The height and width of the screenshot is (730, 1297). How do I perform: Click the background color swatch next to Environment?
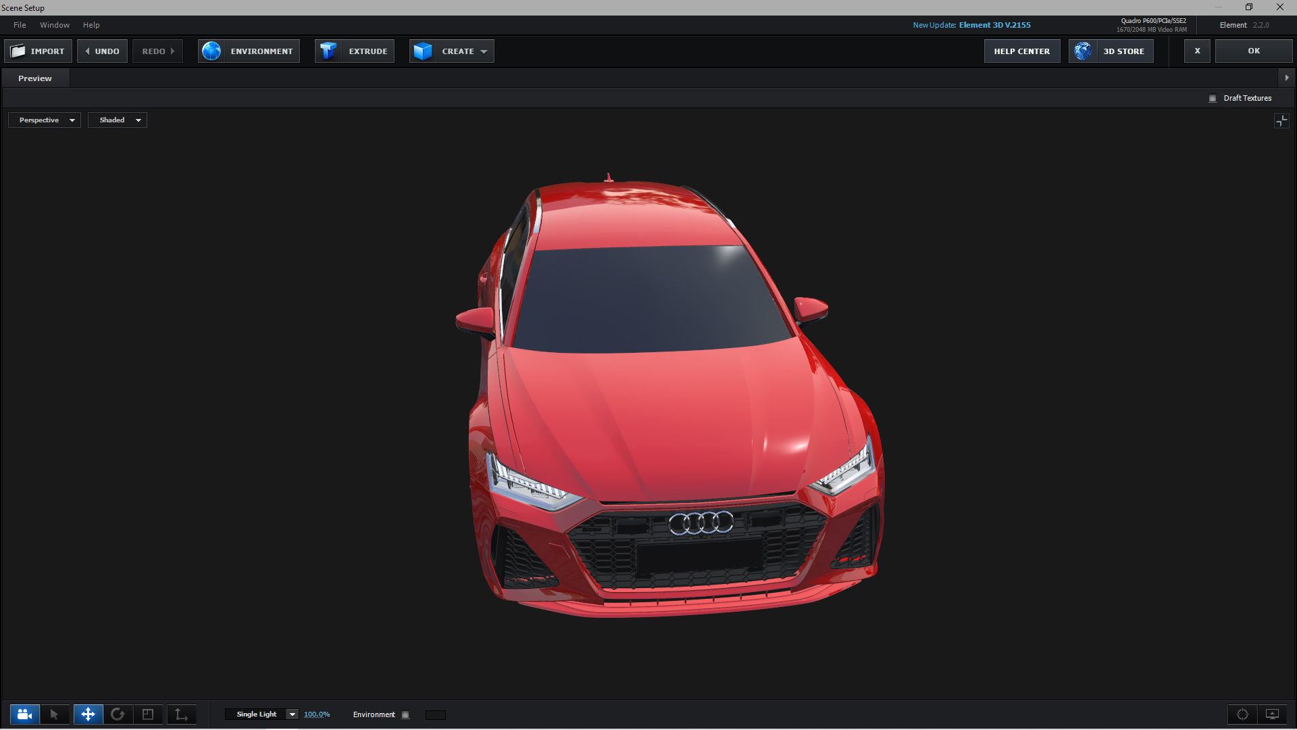[x=436, y=715]
